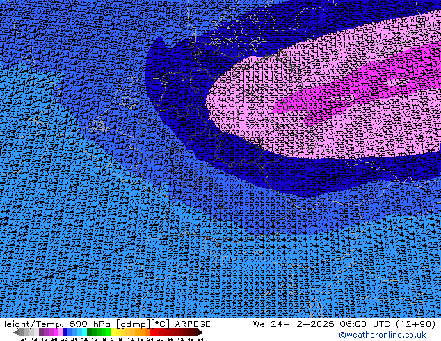Click the gray left arrow of color bar
The image size is (441, 341).
click(16, 333)
